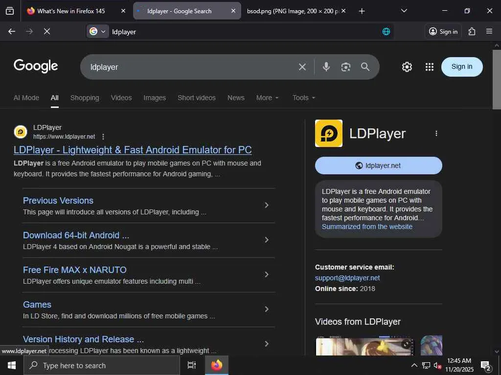The height and width of the screenshot is (375, 501).
Task: Click the LDPlayer favicon beside the first result
Action: click(x=21, y=132)
